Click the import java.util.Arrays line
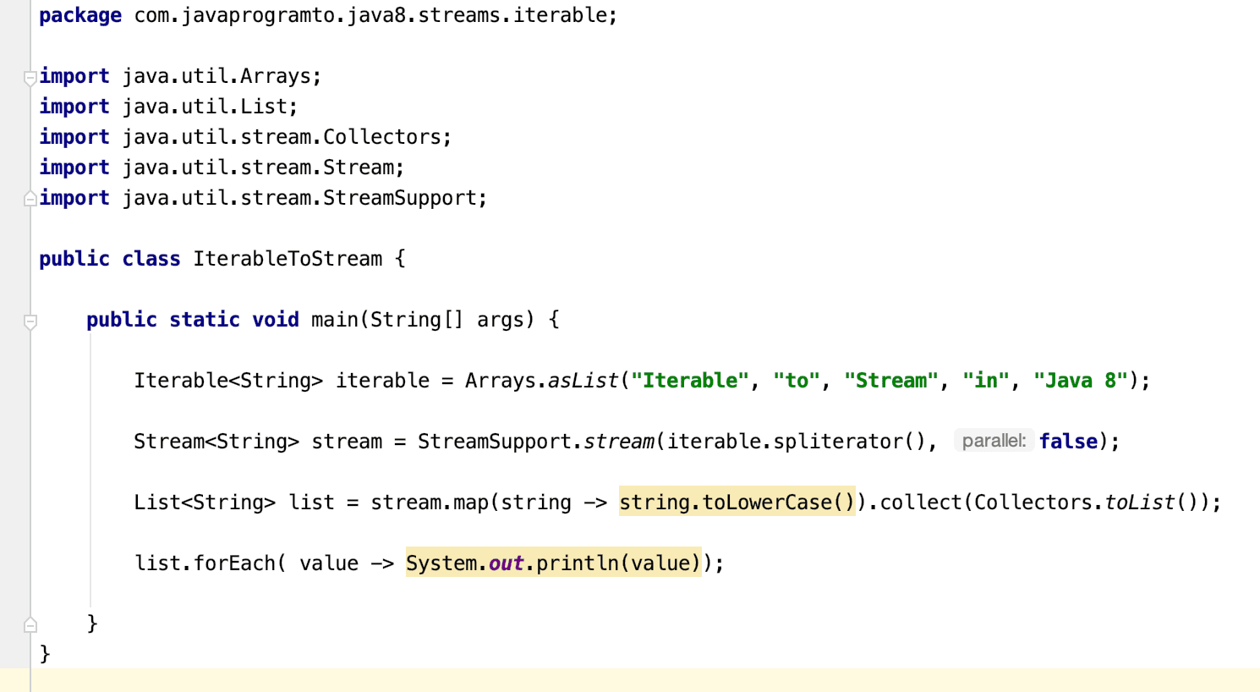1260x692 pixels. 179,75
